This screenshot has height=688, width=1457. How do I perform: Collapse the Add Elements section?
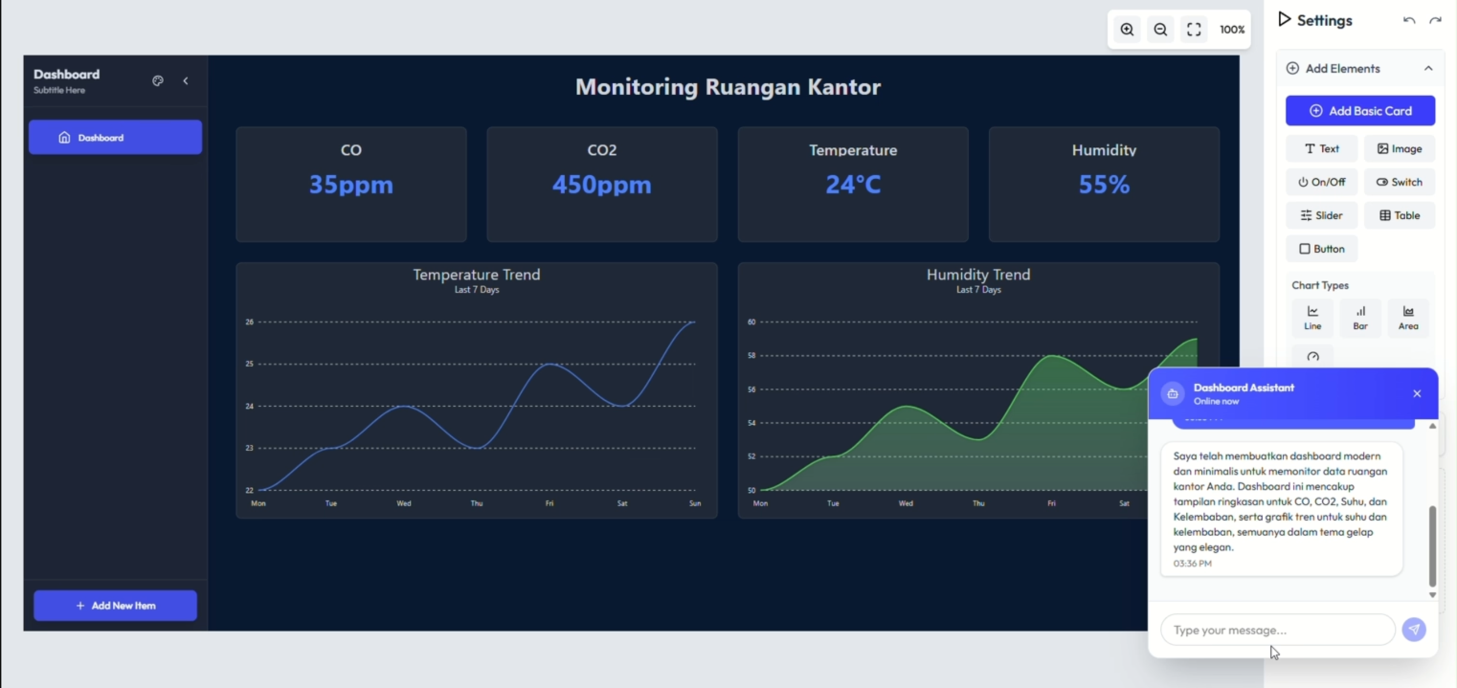pos(1428,68)
